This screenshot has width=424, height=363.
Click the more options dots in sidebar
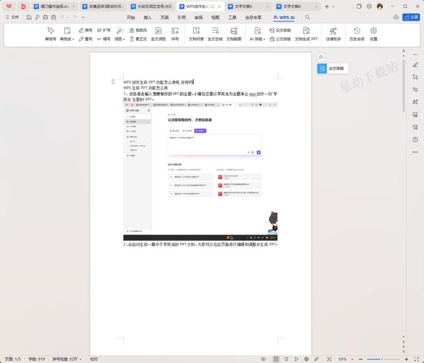(x=415, y=152)
